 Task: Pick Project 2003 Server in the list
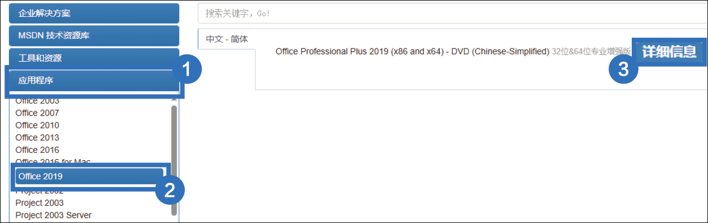coord(53,215)
